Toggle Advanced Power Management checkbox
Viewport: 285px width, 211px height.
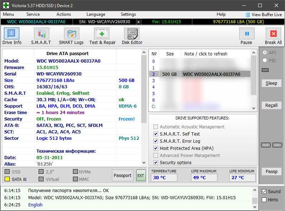pyautogui.click(x=156, y=155)
